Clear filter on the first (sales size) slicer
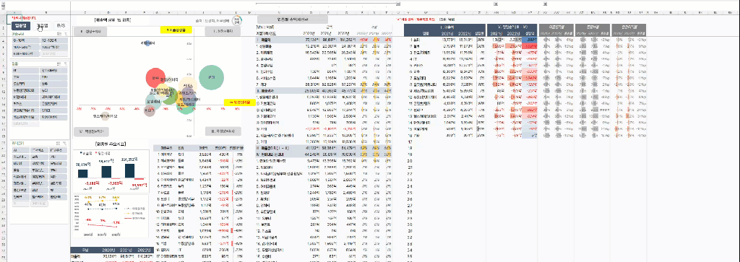740x262 pixels. (x=66, y=34)
